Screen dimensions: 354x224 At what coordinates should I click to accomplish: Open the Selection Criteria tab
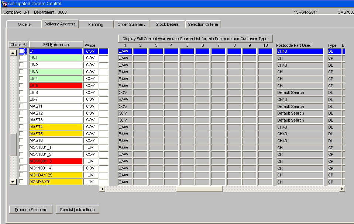click(x=203, y=24)
